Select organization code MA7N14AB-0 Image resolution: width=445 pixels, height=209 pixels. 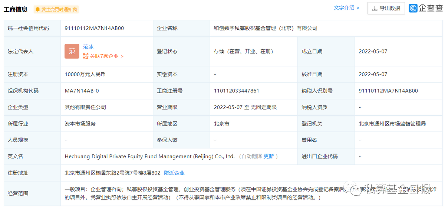coord(82,91)
